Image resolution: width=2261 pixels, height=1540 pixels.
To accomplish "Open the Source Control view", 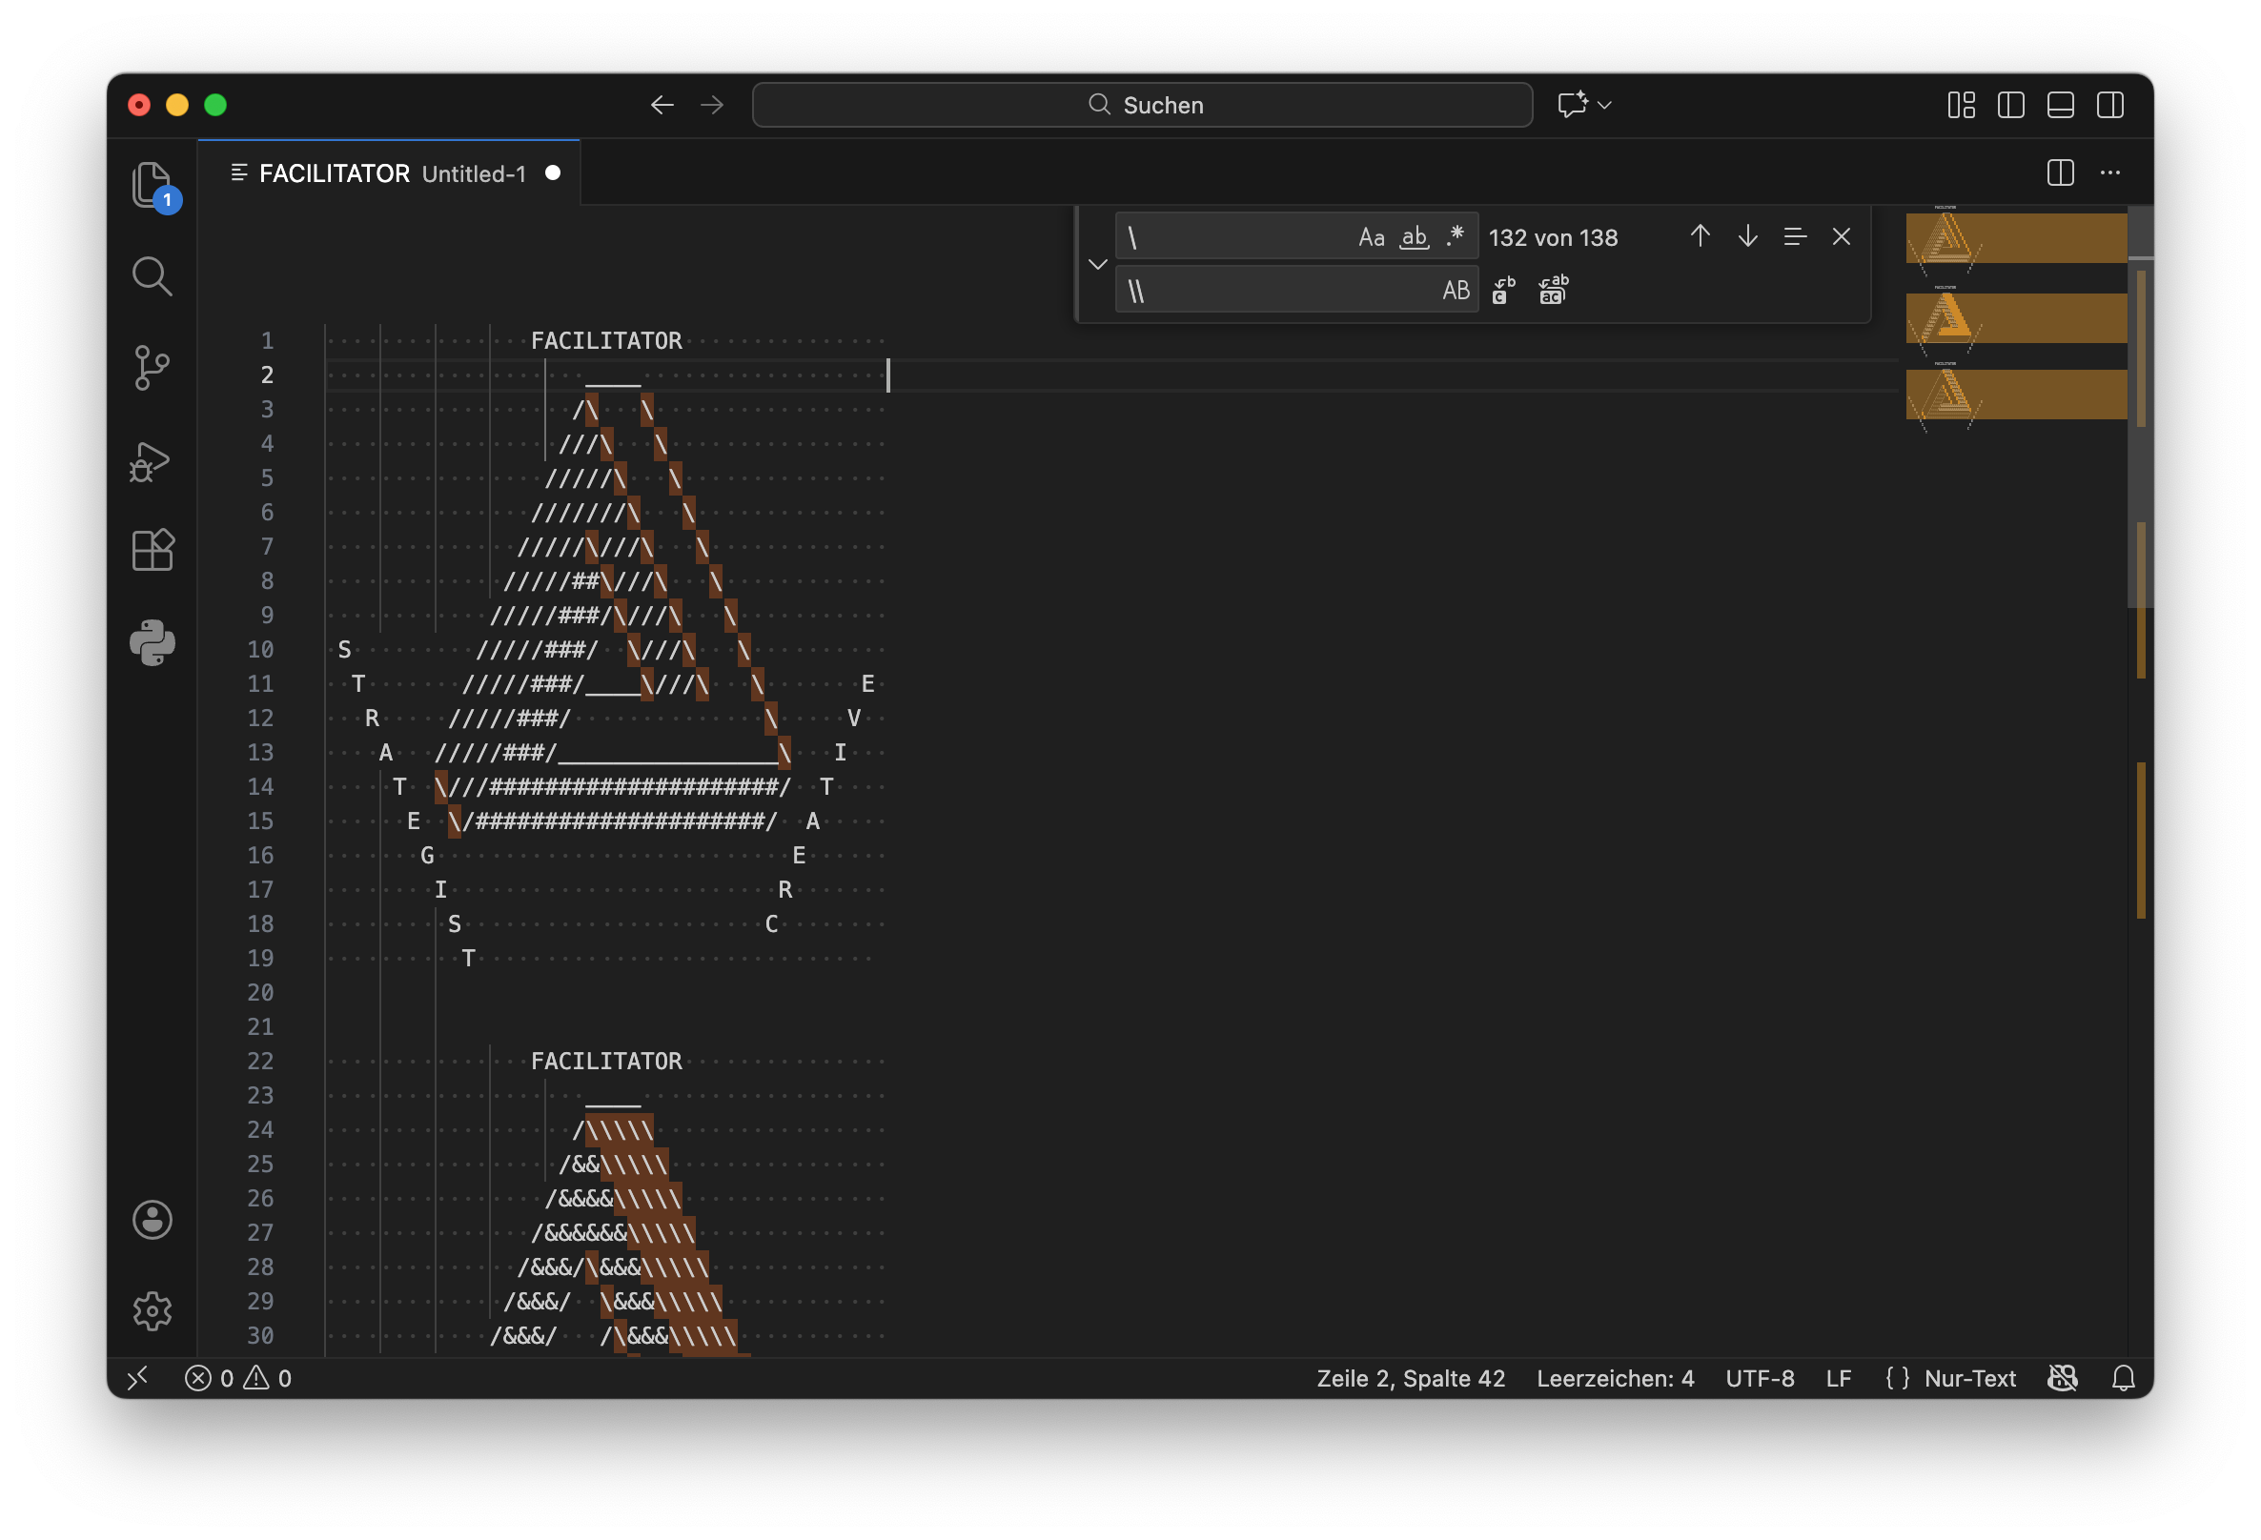I will point(152,368).
